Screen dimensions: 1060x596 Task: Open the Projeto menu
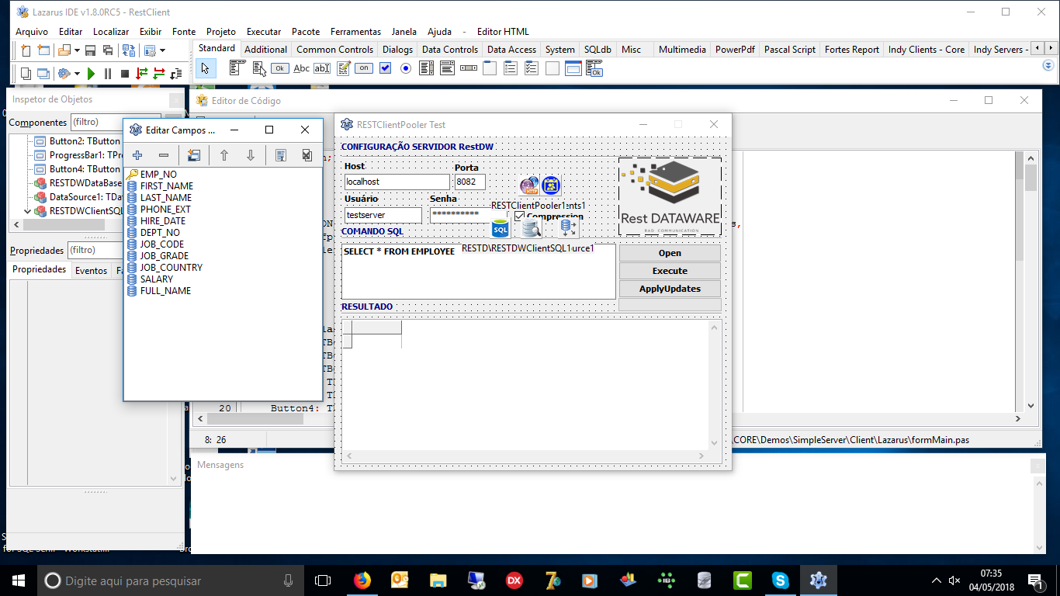click(221, 32)
